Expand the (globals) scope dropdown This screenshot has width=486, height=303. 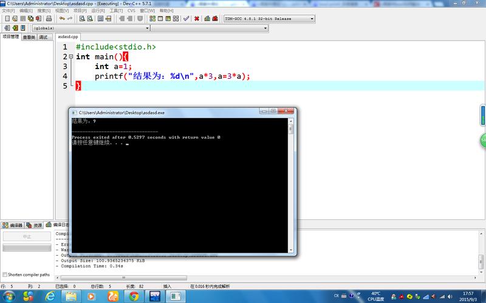pyautogui.click(x=146, y=28)
